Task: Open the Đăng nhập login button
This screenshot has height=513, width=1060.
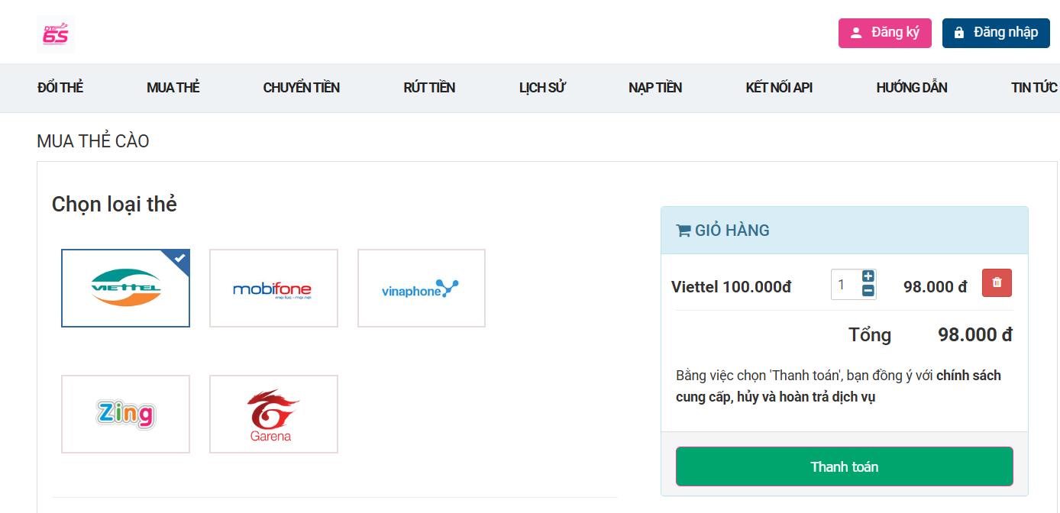Action: pos(996,33)
